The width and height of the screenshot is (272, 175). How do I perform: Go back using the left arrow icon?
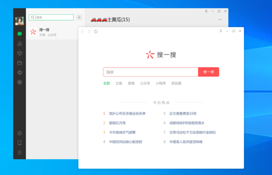point(83,31)
